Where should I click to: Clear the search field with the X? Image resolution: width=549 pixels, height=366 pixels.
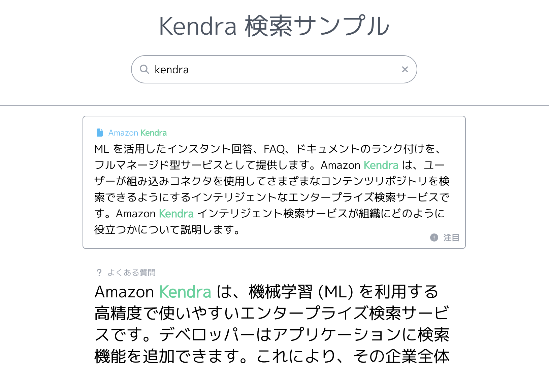pyautogui.click(x=405, y=69)
